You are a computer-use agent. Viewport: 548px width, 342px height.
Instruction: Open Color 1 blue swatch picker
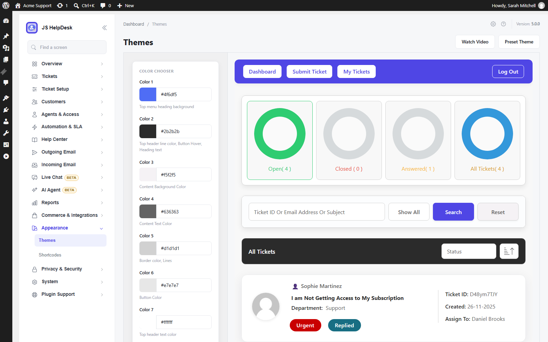point(148,94)
